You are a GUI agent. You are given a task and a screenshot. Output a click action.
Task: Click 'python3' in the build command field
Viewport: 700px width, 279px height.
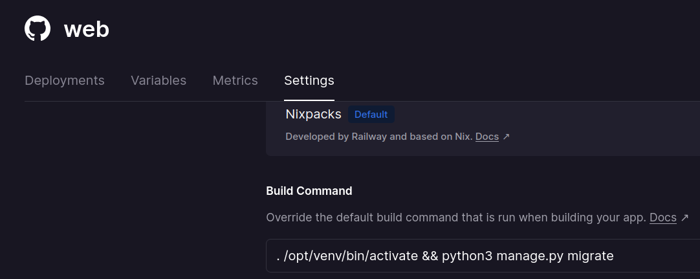pyautogui.click(x=467, y=256)
